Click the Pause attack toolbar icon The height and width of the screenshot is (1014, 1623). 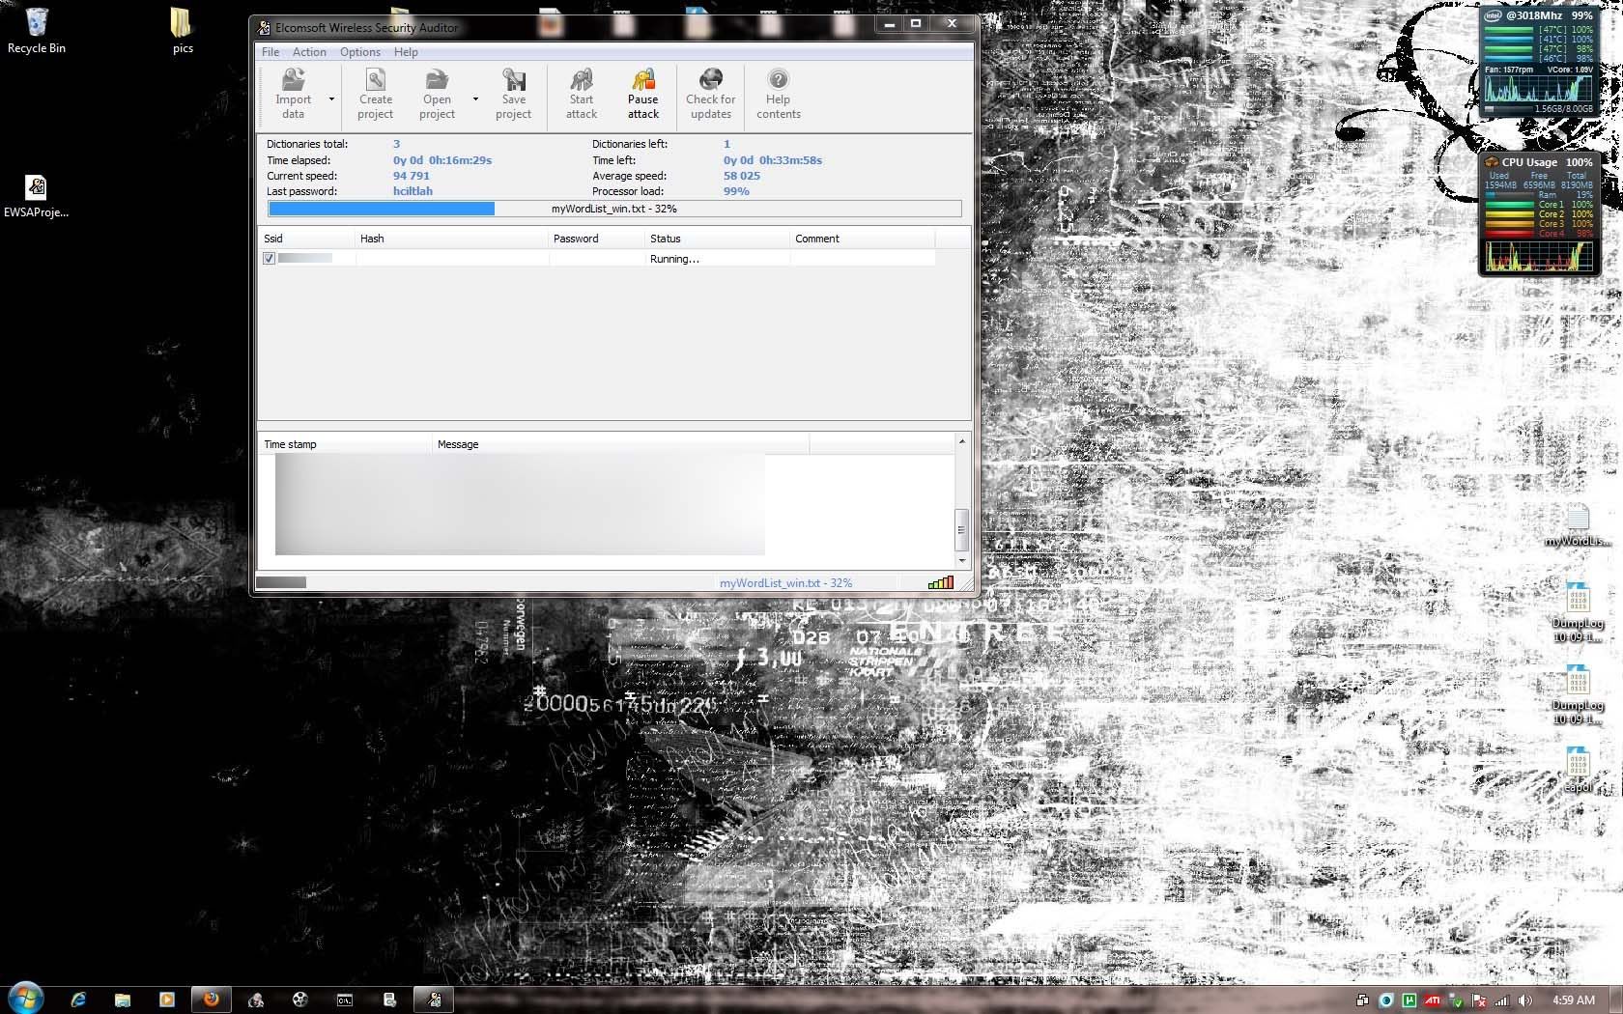(x=642, y=94)
